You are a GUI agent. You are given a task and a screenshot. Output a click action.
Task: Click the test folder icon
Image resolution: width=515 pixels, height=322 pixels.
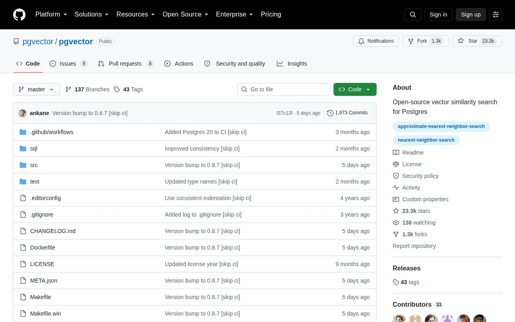click(23, 182)
